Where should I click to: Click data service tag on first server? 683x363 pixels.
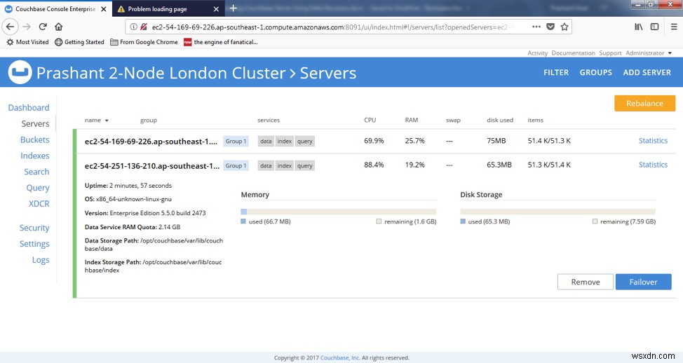(x=266, y=141)
